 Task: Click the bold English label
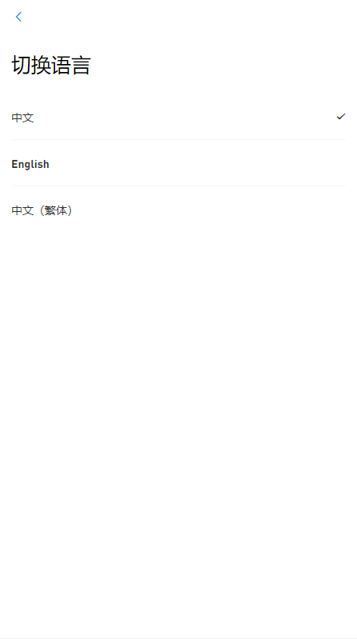coord(30,164)
